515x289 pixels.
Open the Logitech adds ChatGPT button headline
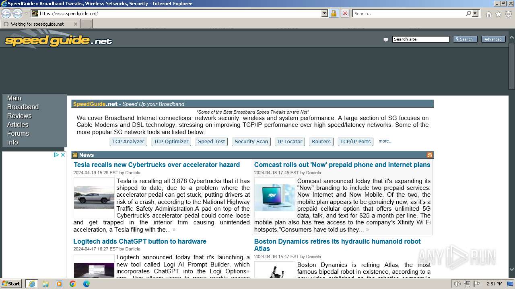[x=140, y=242]
